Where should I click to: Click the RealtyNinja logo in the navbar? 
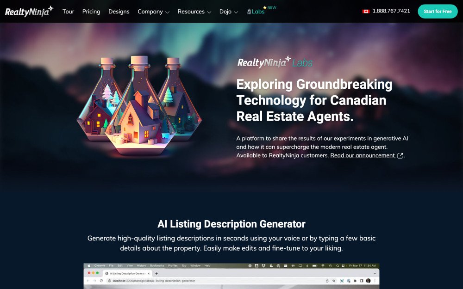click(x=29, y=11)
